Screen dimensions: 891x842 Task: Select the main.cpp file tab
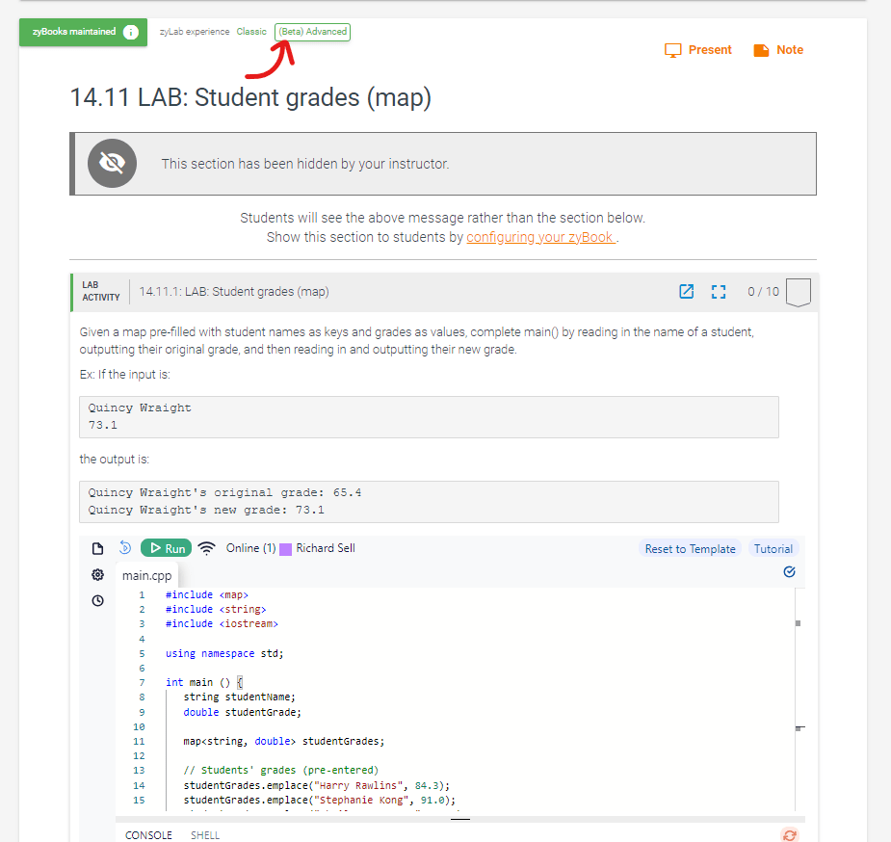tap(146, 575)
